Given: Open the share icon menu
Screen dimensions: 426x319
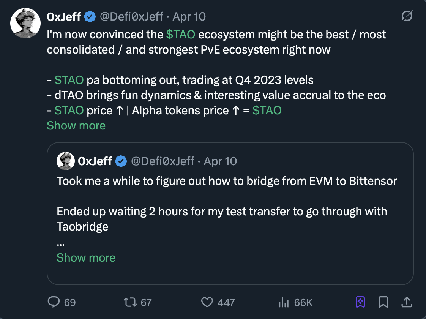Looking at the screenshot, I should click(406, 302).
